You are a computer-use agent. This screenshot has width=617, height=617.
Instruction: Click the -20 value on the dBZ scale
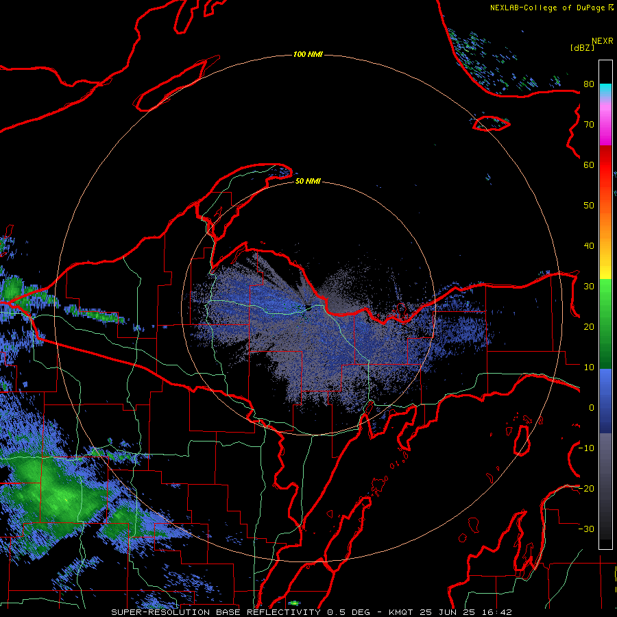click(586, 488)
